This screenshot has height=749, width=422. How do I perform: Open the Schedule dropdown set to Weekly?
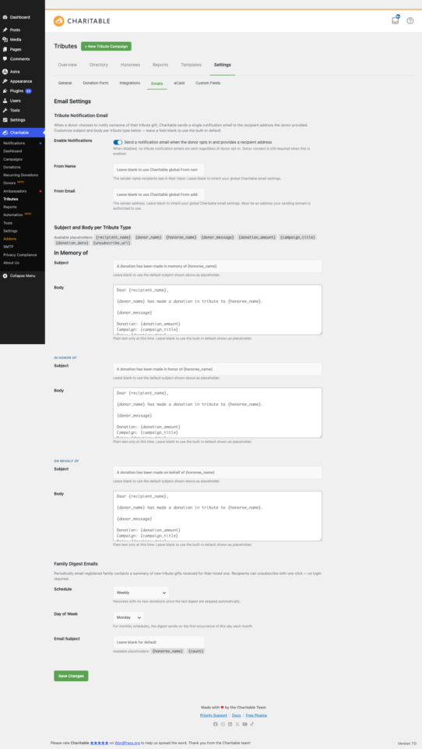click(x=141, y=592)
